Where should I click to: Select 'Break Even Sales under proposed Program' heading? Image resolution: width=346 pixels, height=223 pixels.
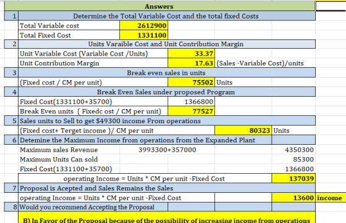coord(167,92)
